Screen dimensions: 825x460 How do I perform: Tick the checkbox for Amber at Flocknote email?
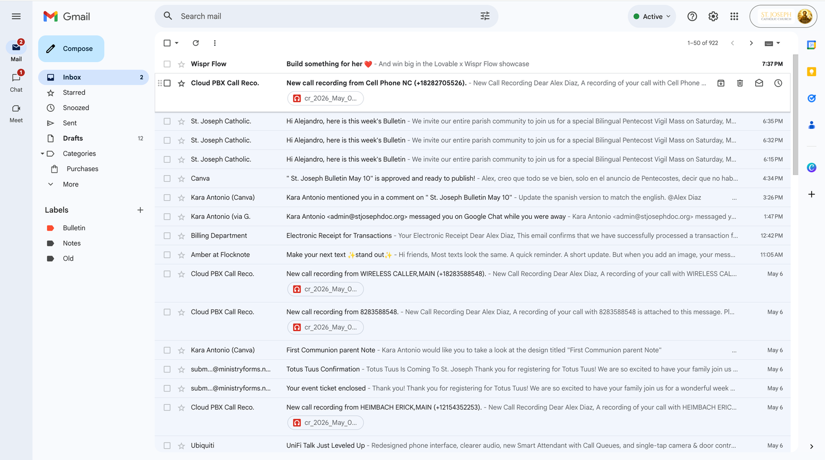[167, 255]
